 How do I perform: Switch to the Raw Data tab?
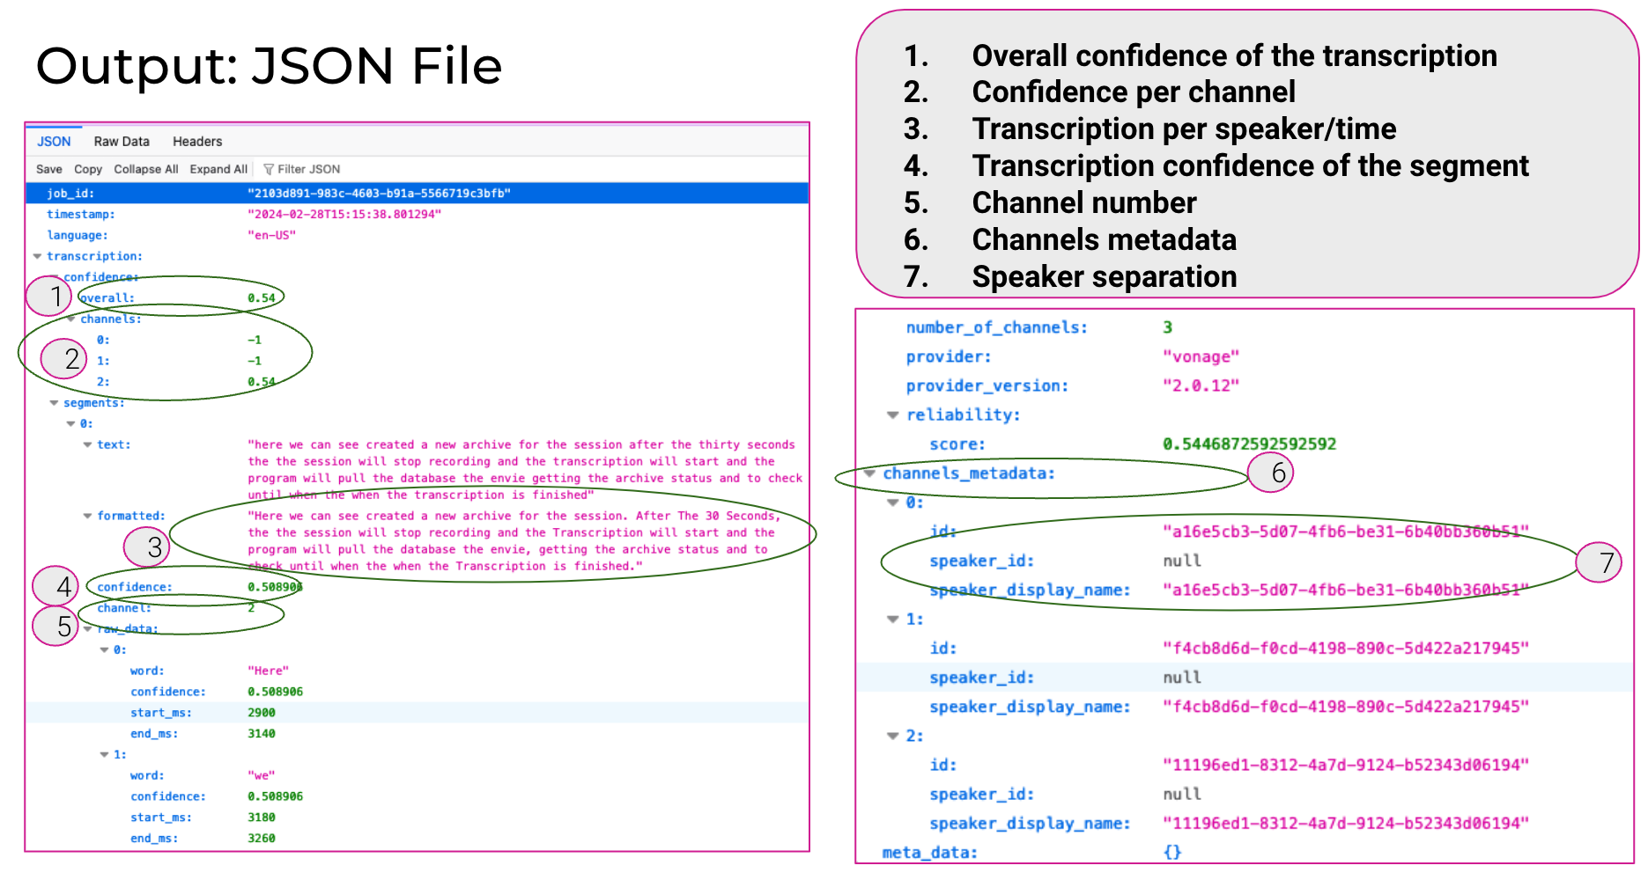[122, 142]
